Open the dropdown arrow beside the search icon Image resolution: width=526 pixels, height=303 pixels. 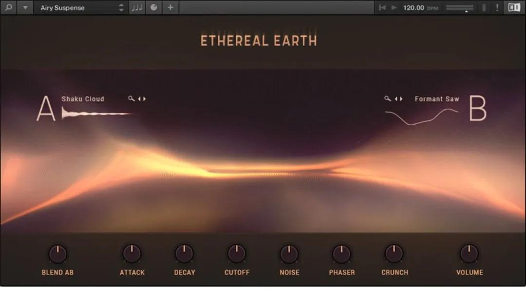coord(25,8)
